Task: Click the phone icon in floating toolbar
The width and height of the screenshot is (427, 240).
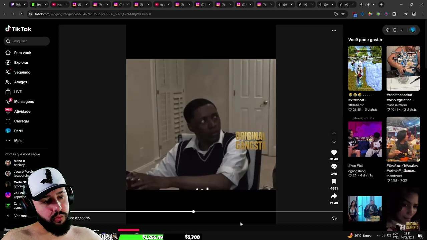Action: point(395,30)
